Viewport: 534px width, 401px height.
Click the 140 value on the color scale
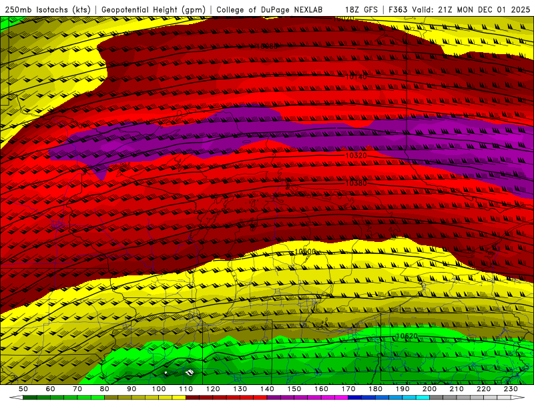tap(267, 389)
